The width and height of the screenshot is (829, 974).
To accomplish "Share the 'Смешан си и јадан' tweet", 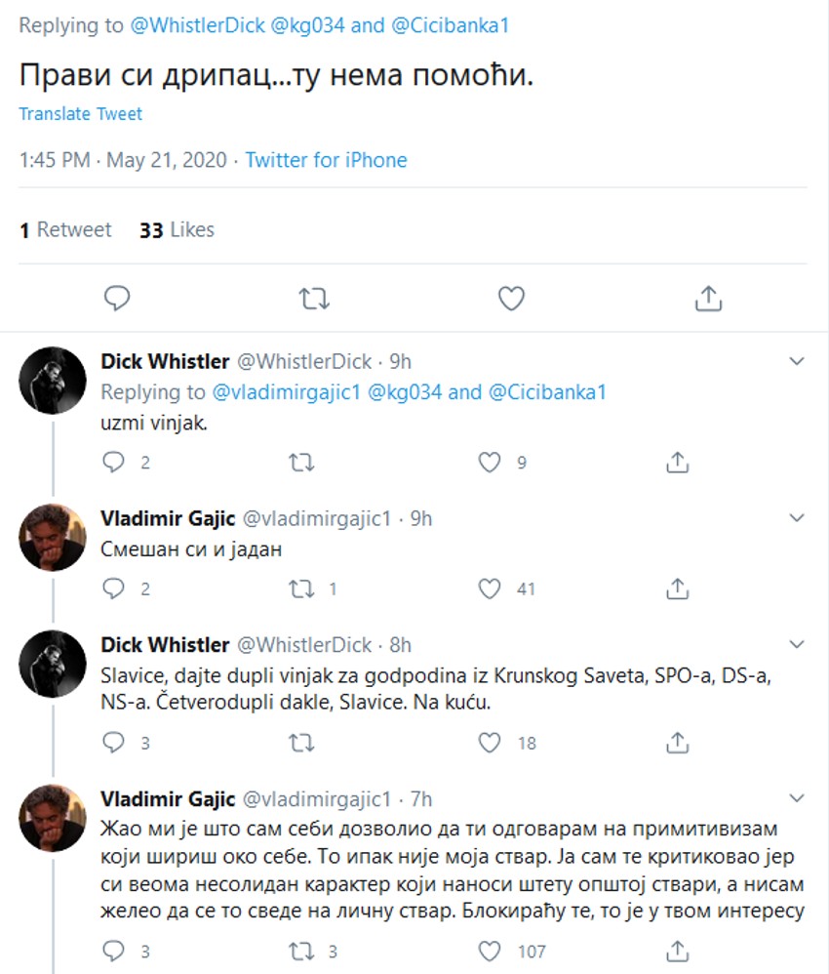I will 677,588.
